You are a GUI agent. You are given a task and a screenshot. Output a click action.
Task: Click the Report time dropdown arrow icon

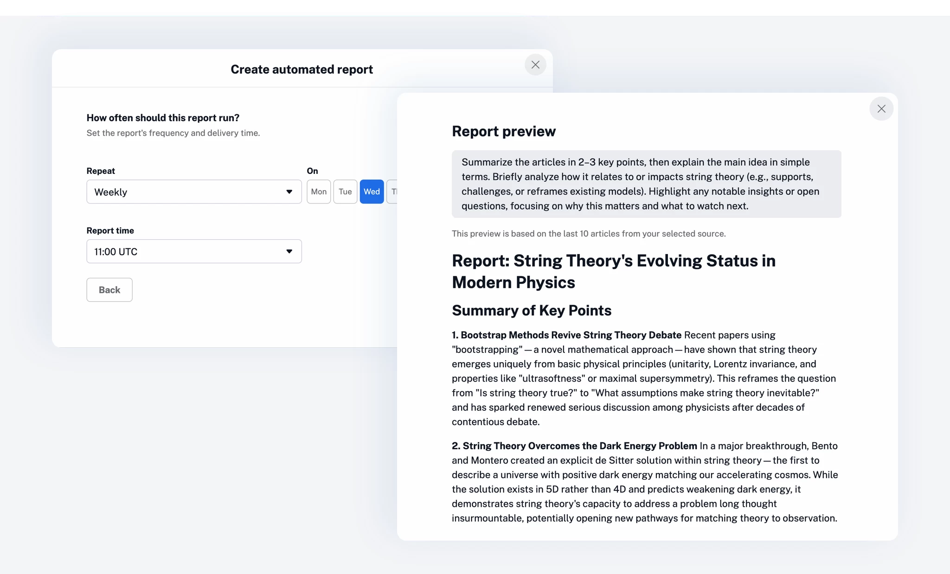289,251
